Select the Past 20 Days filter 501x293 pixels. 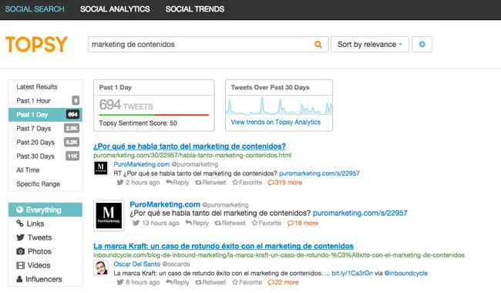click(x=45, y=143)
